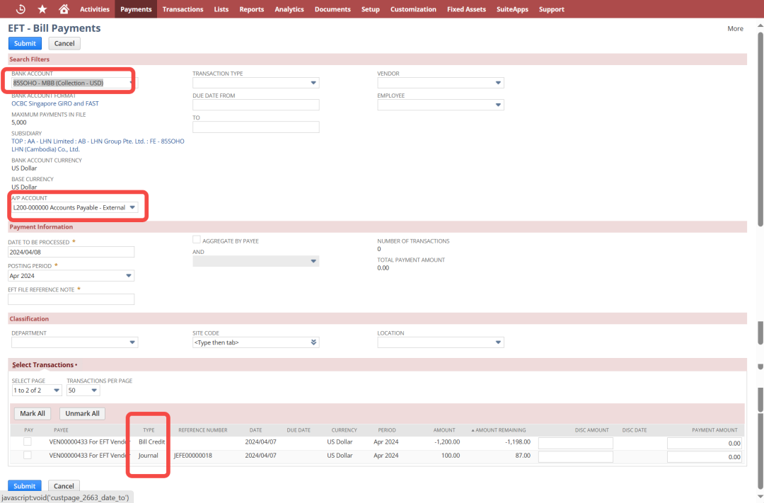This screenshot has height=503, width=764.
Task: Click the More link
Action: pyautogui.click(x=735, y=29)
